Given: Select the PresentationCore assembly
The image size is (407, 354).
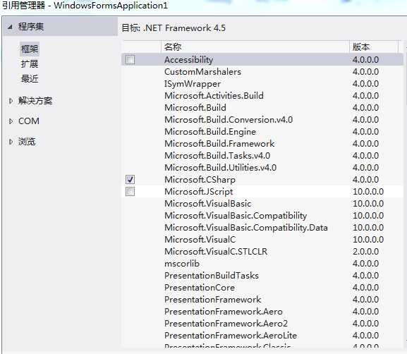Looking at the screenshot, I should click(x=262, y=287).
